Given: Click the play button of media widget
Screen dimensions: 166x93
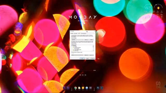Looking at the screenshot, I should [x=83, y=75].
